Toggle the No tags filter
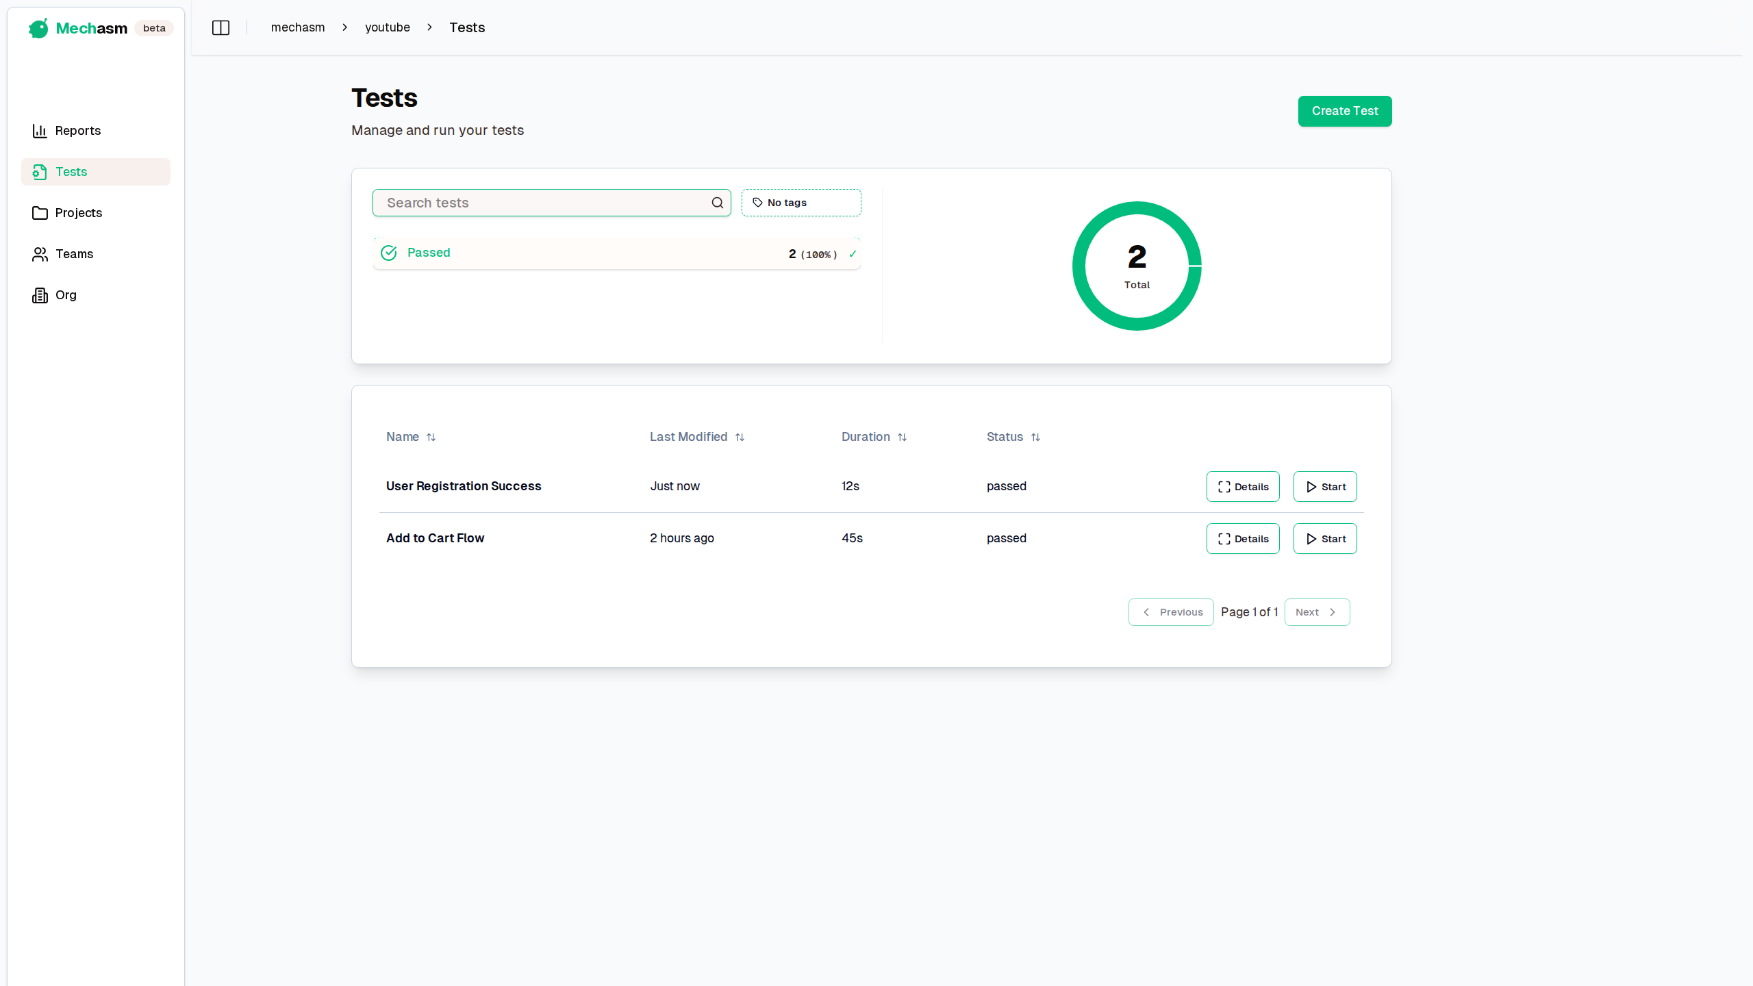1753x986 pixels. 800,202
